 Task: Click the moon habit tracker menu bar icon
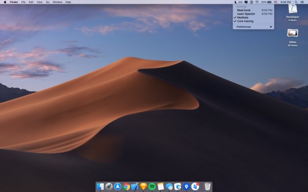(x=235, y=2)
